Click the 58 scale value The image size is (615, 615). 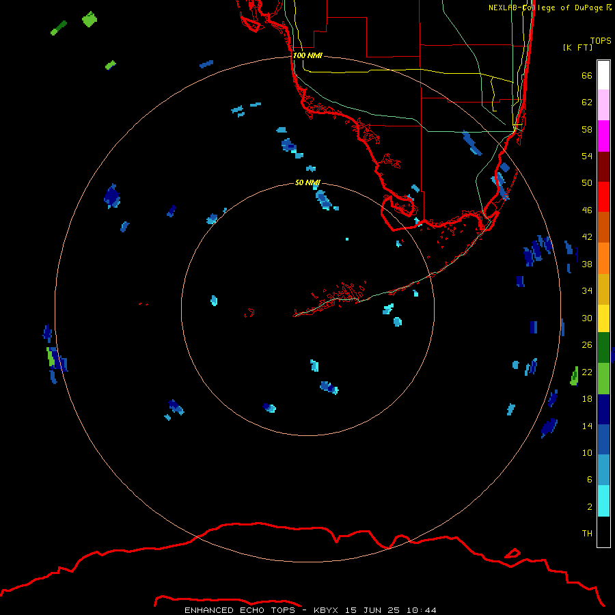(587, 129)
